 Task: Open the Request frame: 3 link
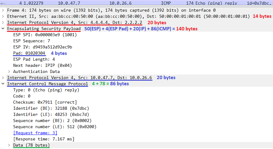point(35,133)
